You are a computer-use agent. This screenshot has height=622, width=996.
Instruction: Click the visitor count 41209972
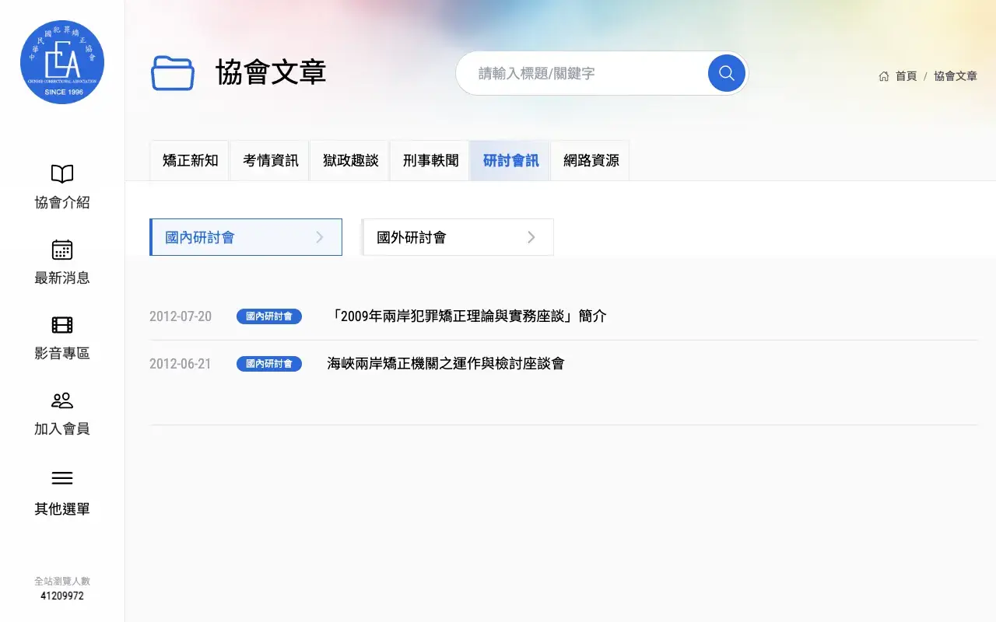62,596
